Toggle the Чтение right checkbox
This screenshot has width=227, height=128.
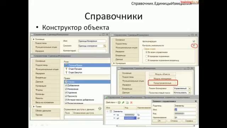[x=66, y=82]
